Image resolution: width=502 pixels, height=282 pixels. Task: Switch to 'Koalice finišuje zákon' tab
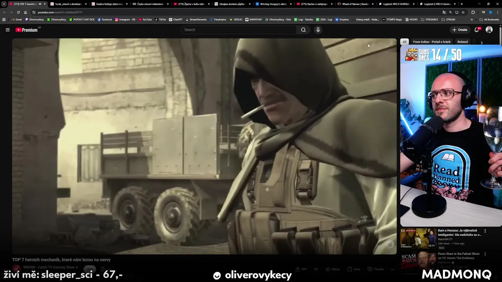(x=109, y=4)
